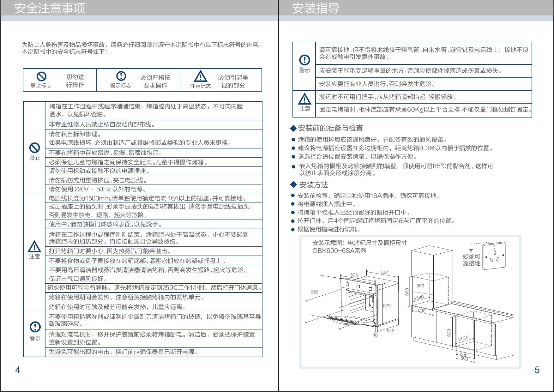The height and width of the screenshot is (392, 554).
Task: Click the diamond bullet before 安装前的准备与检查
Action: click(293, 128)
